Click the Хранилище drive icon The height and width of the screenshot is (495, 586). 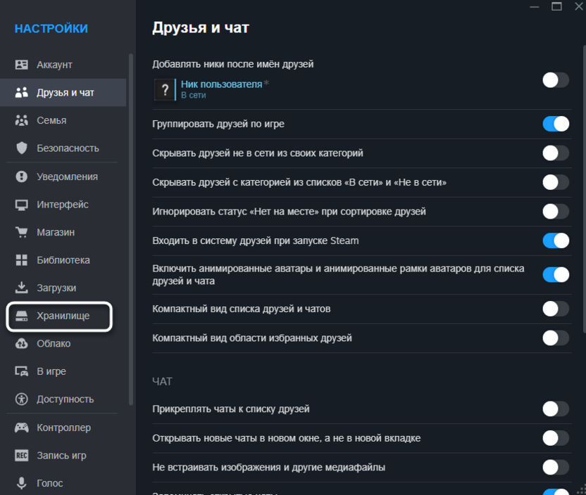coord(21,316)
